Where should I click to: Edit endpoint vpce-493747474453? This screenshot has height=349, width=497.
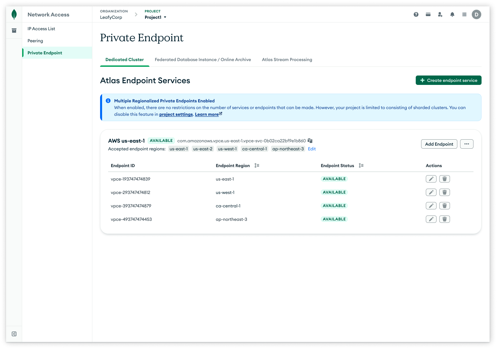(x=431, y=219)
